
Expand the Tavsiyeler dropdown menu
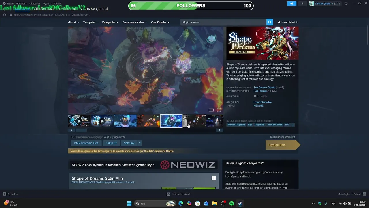click(91, 22)
